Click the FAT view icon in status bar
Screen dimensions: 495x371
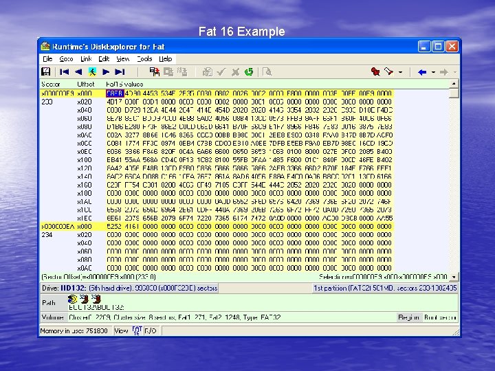click(x=137, y=330)
